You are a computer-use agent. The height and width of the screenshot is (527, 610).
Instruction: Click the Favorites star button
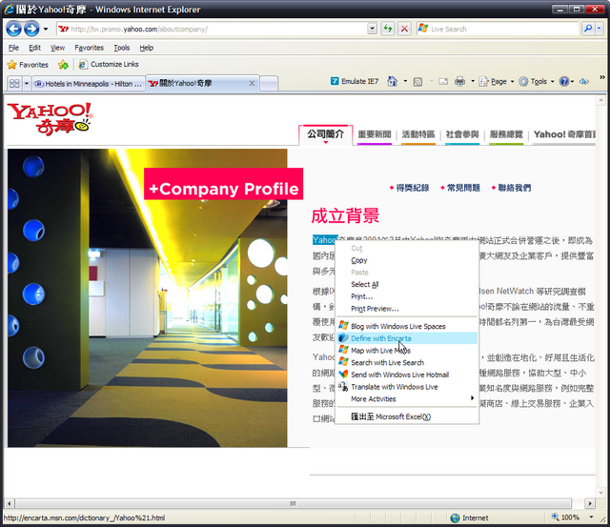pyautogui.click(x=28, y=65)
